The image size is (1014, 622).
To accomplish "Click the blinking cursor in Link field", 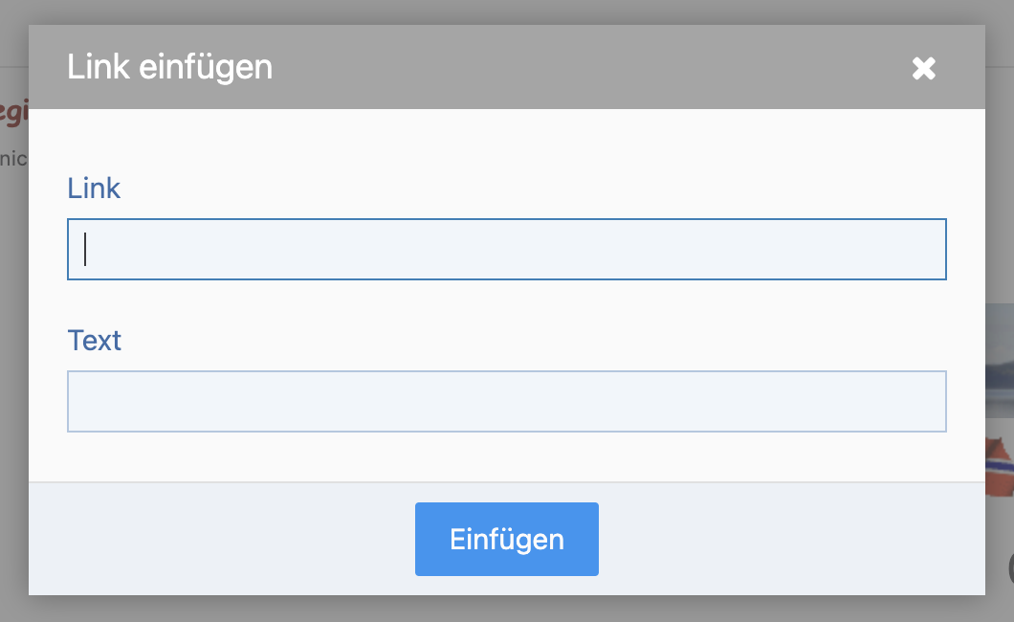I will 85,249.
